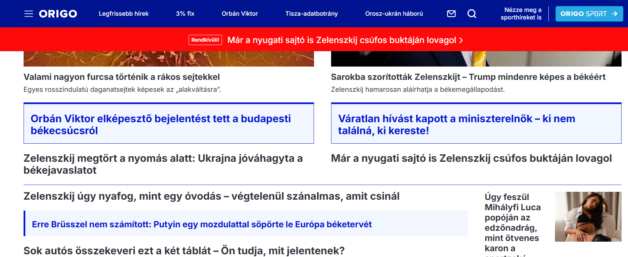Click Mihályfi Luca article thumbnail photo
Viewport: 628px width, 257px height.
click(x=588, y=217)
